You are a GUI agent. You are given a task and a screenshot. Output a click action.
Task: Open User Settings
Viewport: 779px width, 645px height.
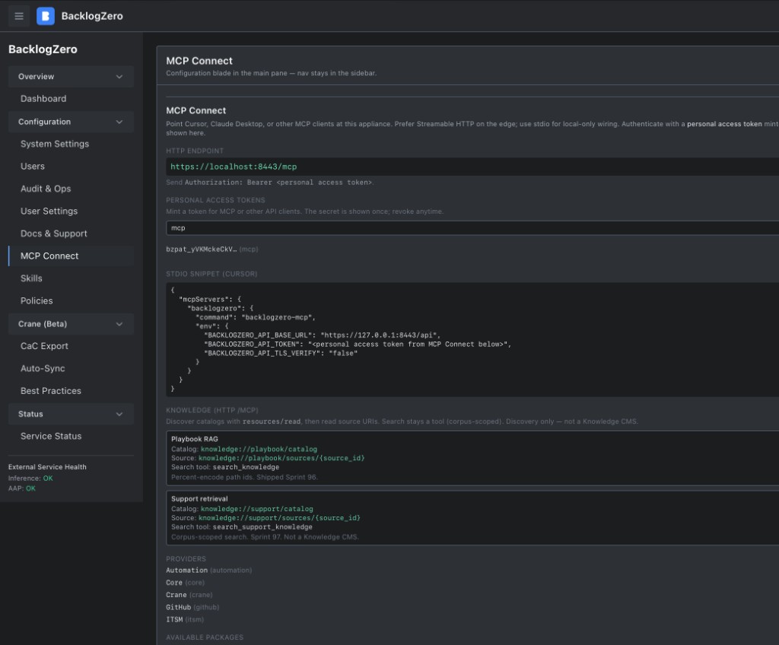[x=71, y=211]
